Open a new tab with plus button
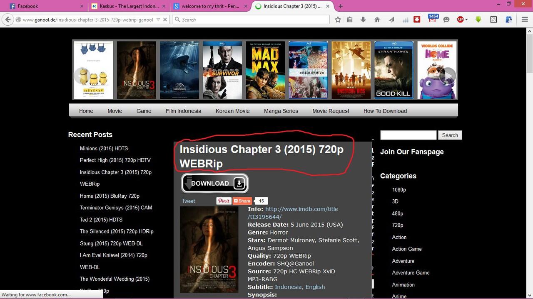533x299 pixels. coord(341,6)
